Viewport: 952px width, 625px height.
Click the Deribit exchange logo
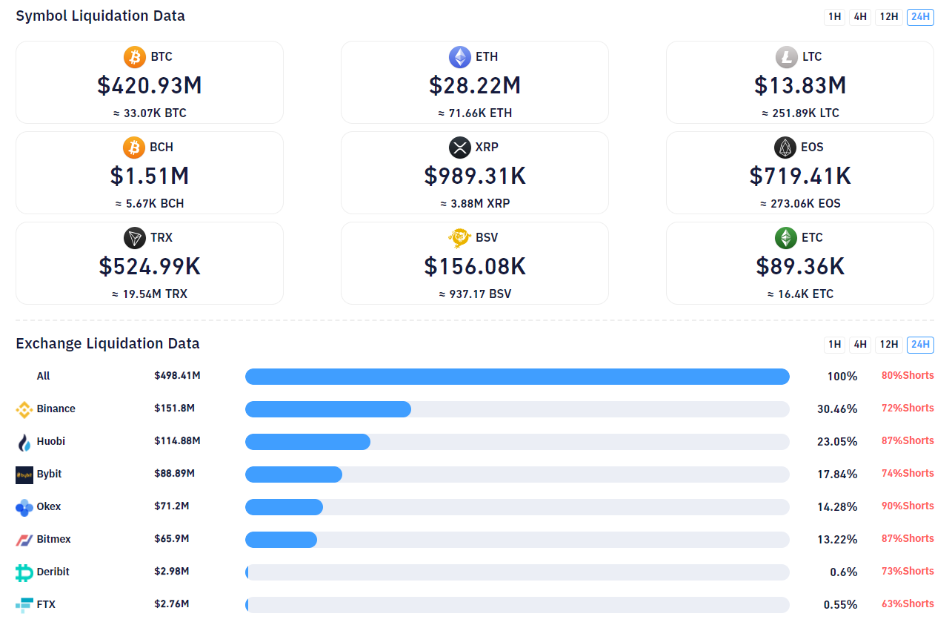(24, 572)
